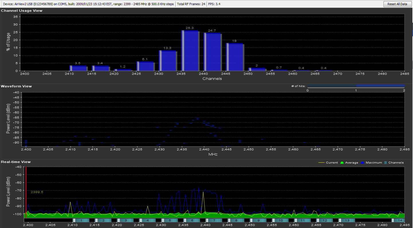
Task: Click the Waveform View heading
Action: (16, 86)
